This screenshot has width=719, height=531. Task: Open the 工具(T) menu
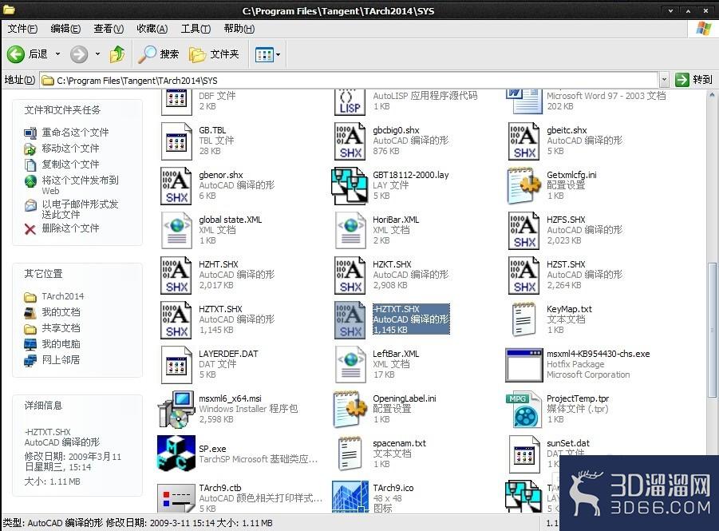click(196, 29)
